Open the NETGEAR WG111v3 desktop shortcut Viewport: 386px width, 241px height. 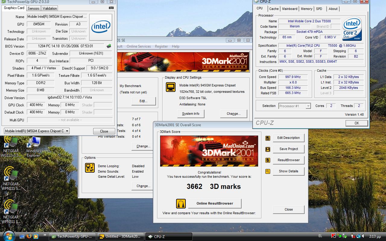(x=11, y=147)
